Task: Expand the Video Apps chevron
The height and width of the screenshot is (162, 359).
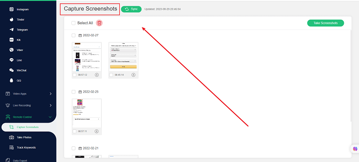Action: click(51, 94)
